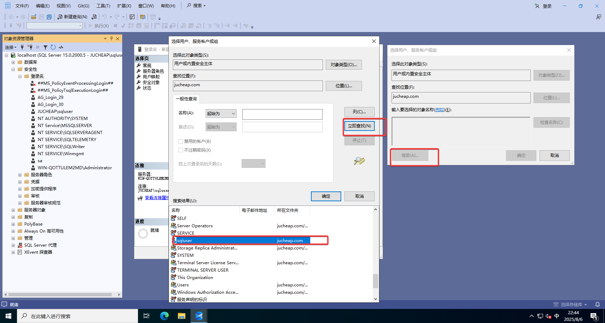Open the notification bell in status bar
The image size is (605, 323).
pos(598,304)
